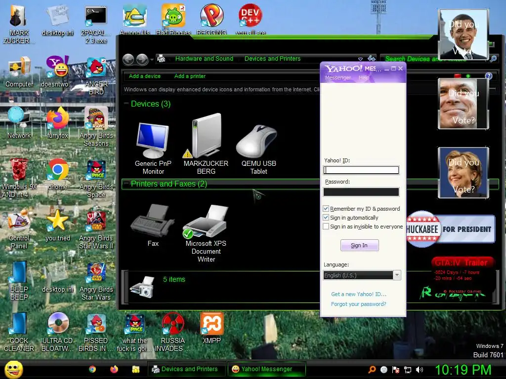Launch the XMPP XAMPP shortcut

[x=211, y=328]
